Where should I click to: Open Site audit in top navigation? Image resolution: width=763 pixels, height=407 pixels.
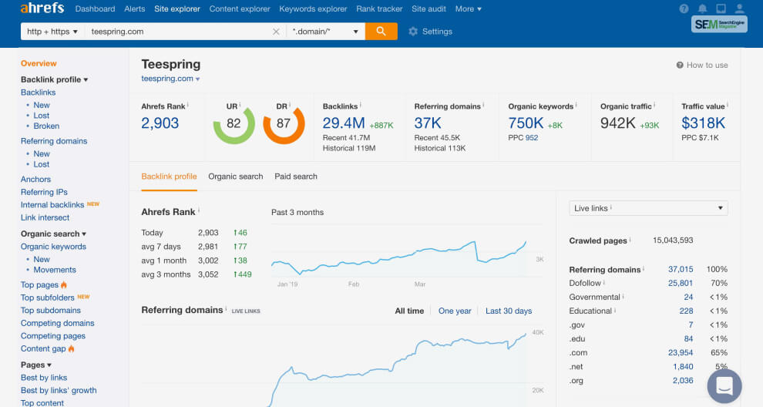429,8
